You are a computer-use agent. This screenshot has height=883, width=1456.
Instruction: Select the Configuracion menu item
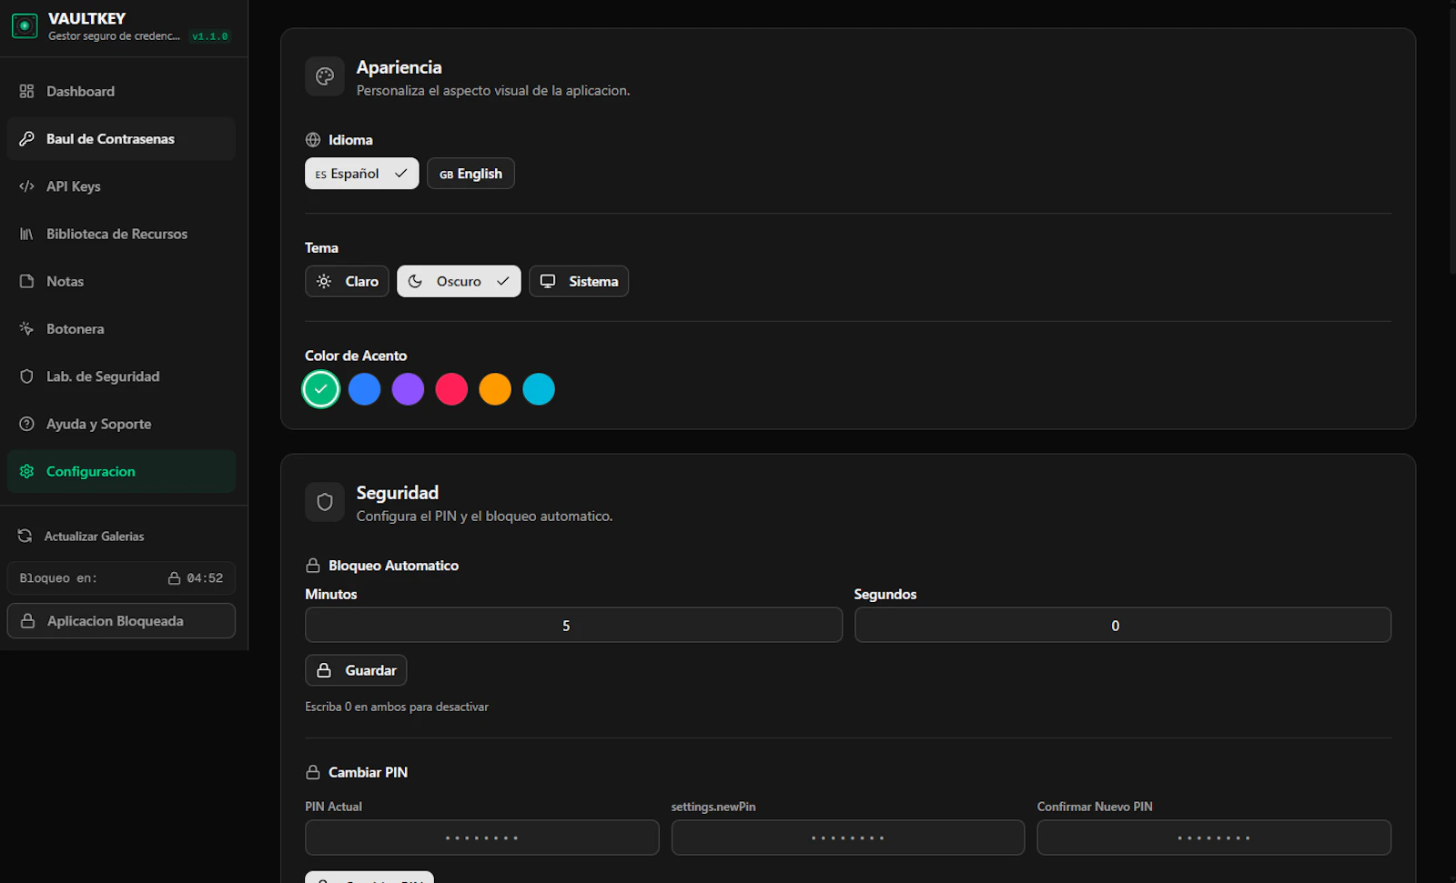(121, 471)
